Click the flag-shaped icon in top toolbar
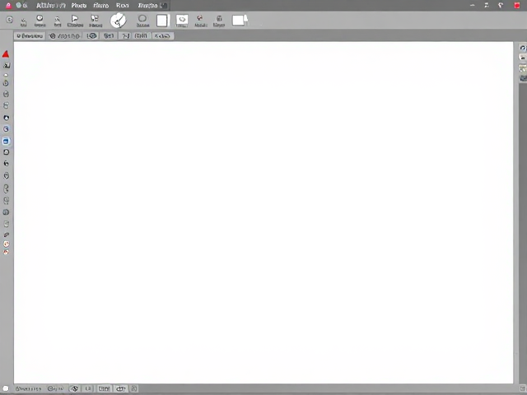Viewport: 527px width, 395px height. [75, 18]
